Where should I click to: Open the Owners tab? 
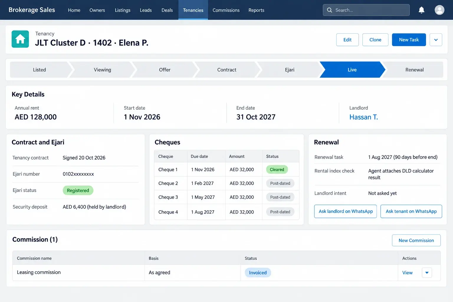click(97, 10)
